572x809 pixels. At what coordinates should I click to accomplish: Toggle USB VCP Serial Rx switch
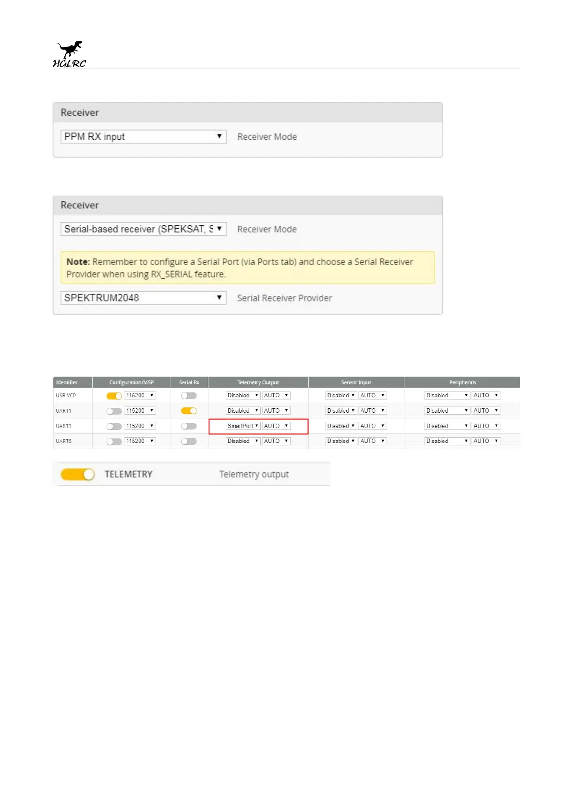189,396
